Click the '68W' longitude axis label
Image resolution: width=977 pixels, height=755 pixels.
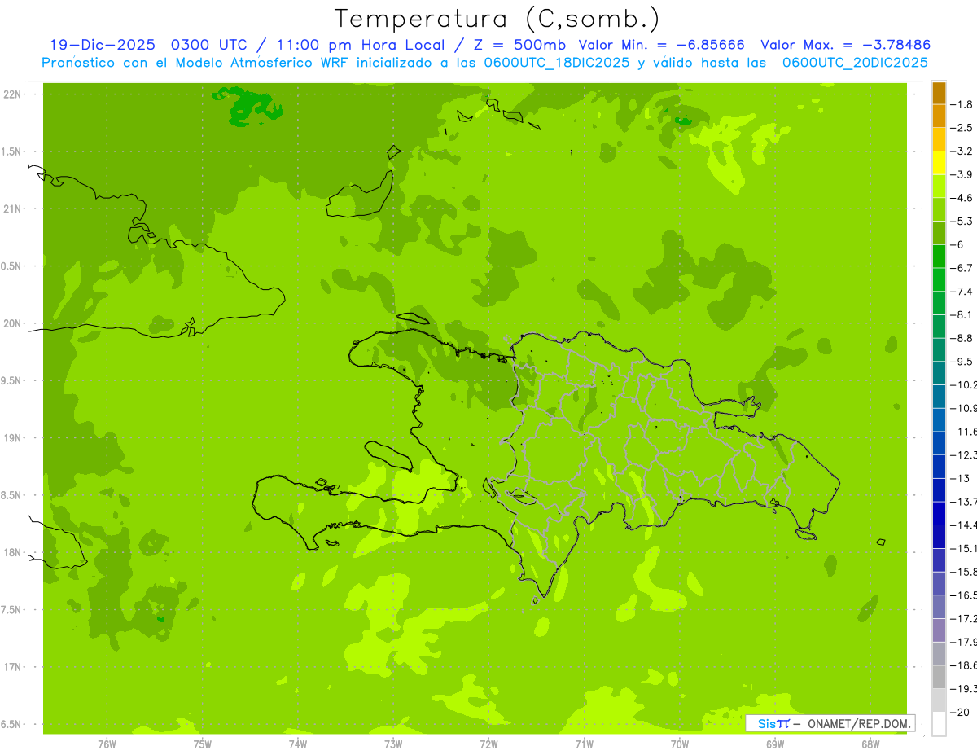click(870, 744)
